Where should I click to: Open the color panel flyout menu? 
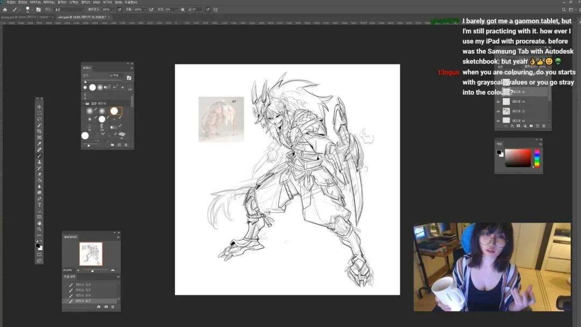[540, 144]
